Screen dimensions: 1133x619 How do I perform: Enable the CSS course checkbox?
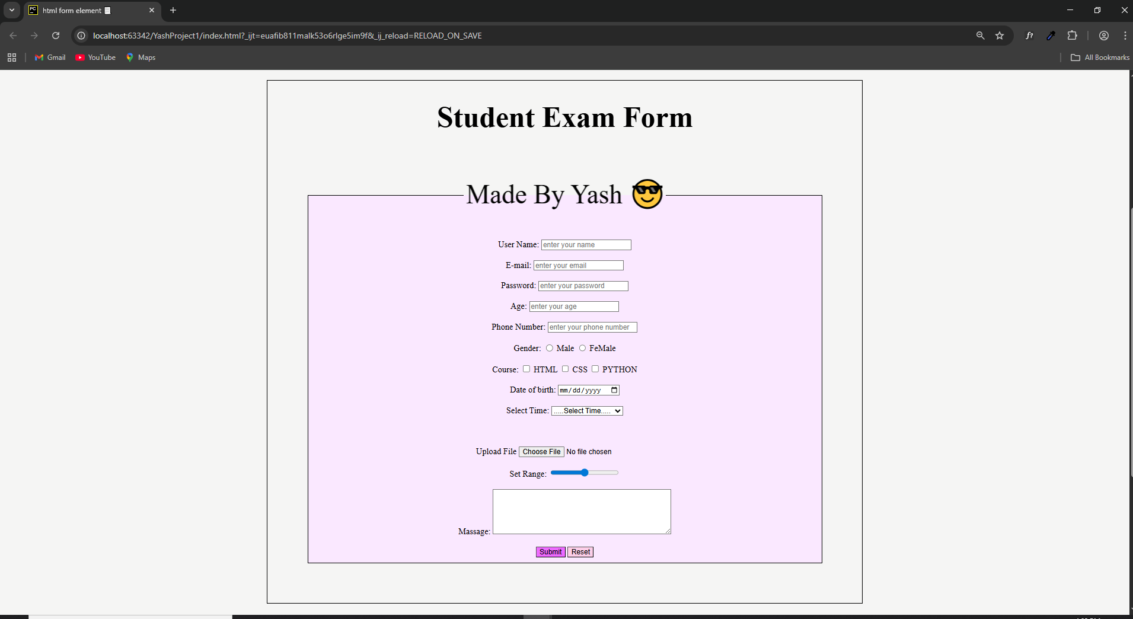point(565,369)
